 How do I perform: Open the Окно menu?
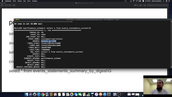click(x=29, y=1)
